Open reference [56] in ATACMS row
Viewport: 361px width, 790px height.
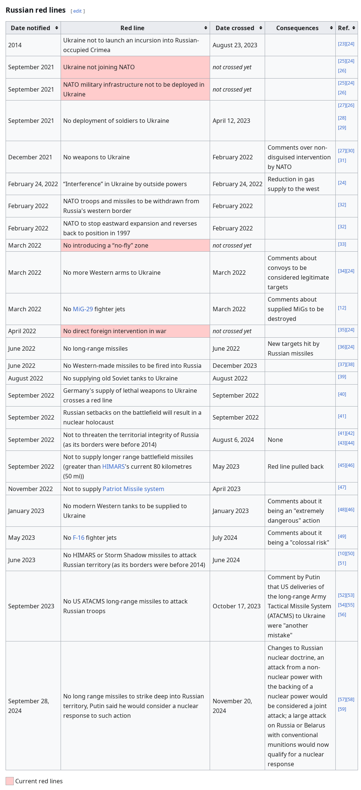click(x=342, y=615)
